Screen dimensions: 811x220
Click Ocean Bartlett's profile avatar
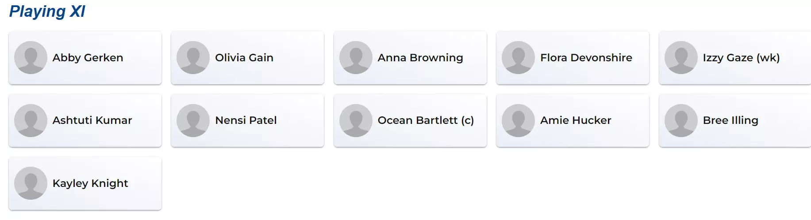click(356, 120)
